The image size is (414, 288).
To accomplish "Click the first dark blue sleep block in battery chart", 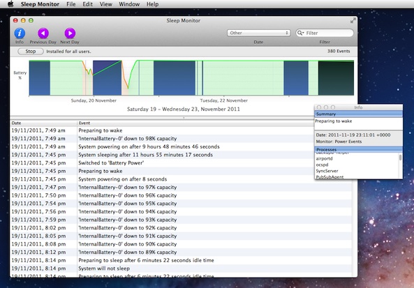I will 40,78.
